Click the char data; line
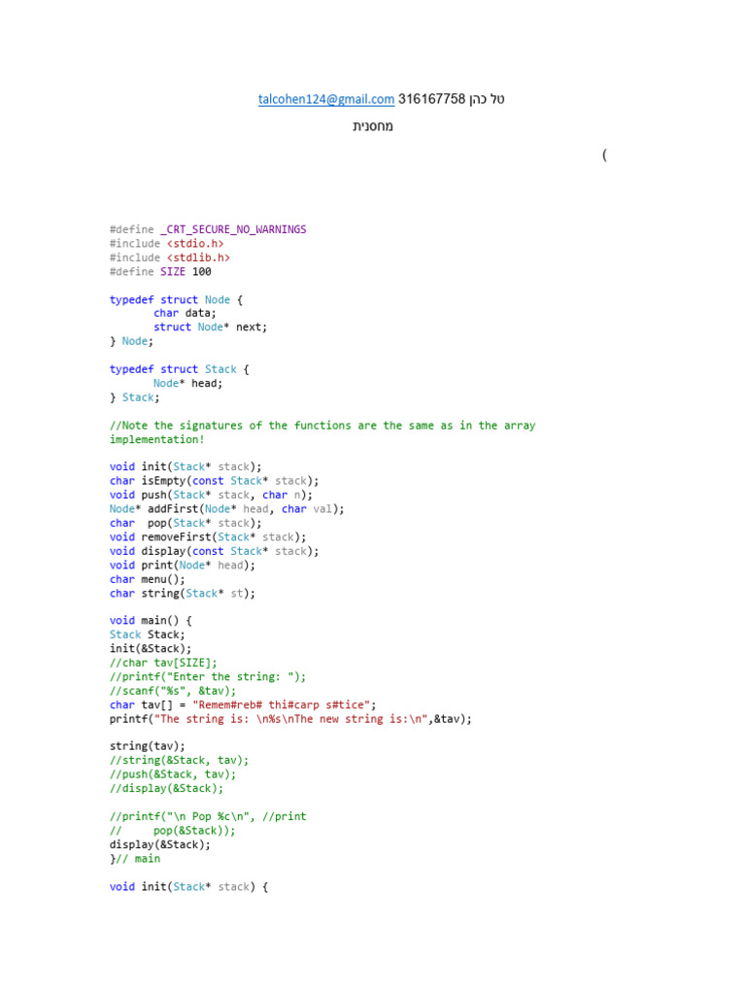This screenshot has height=995, width=746. (185, 313)
